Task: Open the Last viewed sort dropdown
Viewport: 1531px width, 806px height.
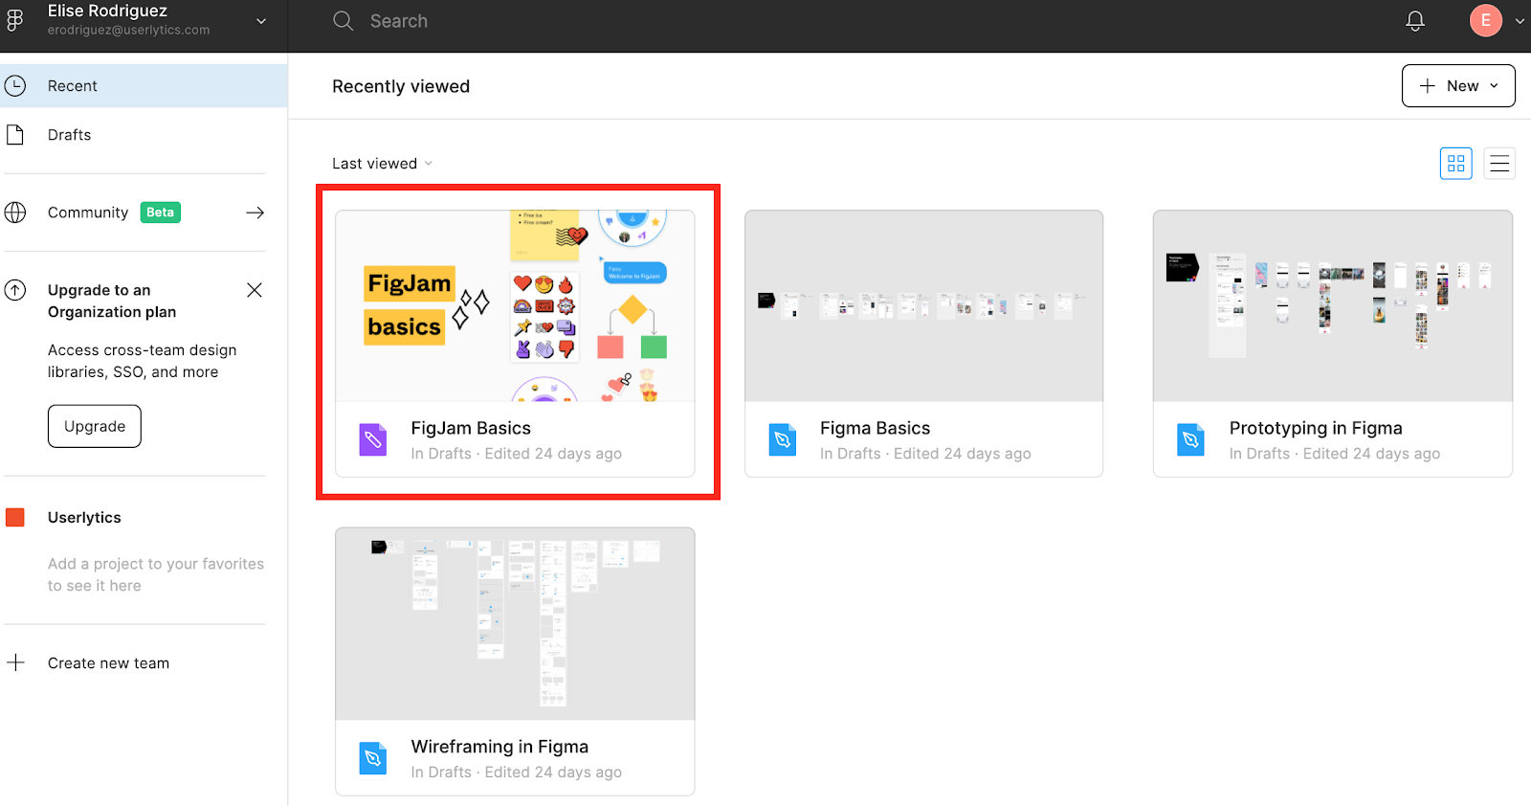Action: (382, 164)
